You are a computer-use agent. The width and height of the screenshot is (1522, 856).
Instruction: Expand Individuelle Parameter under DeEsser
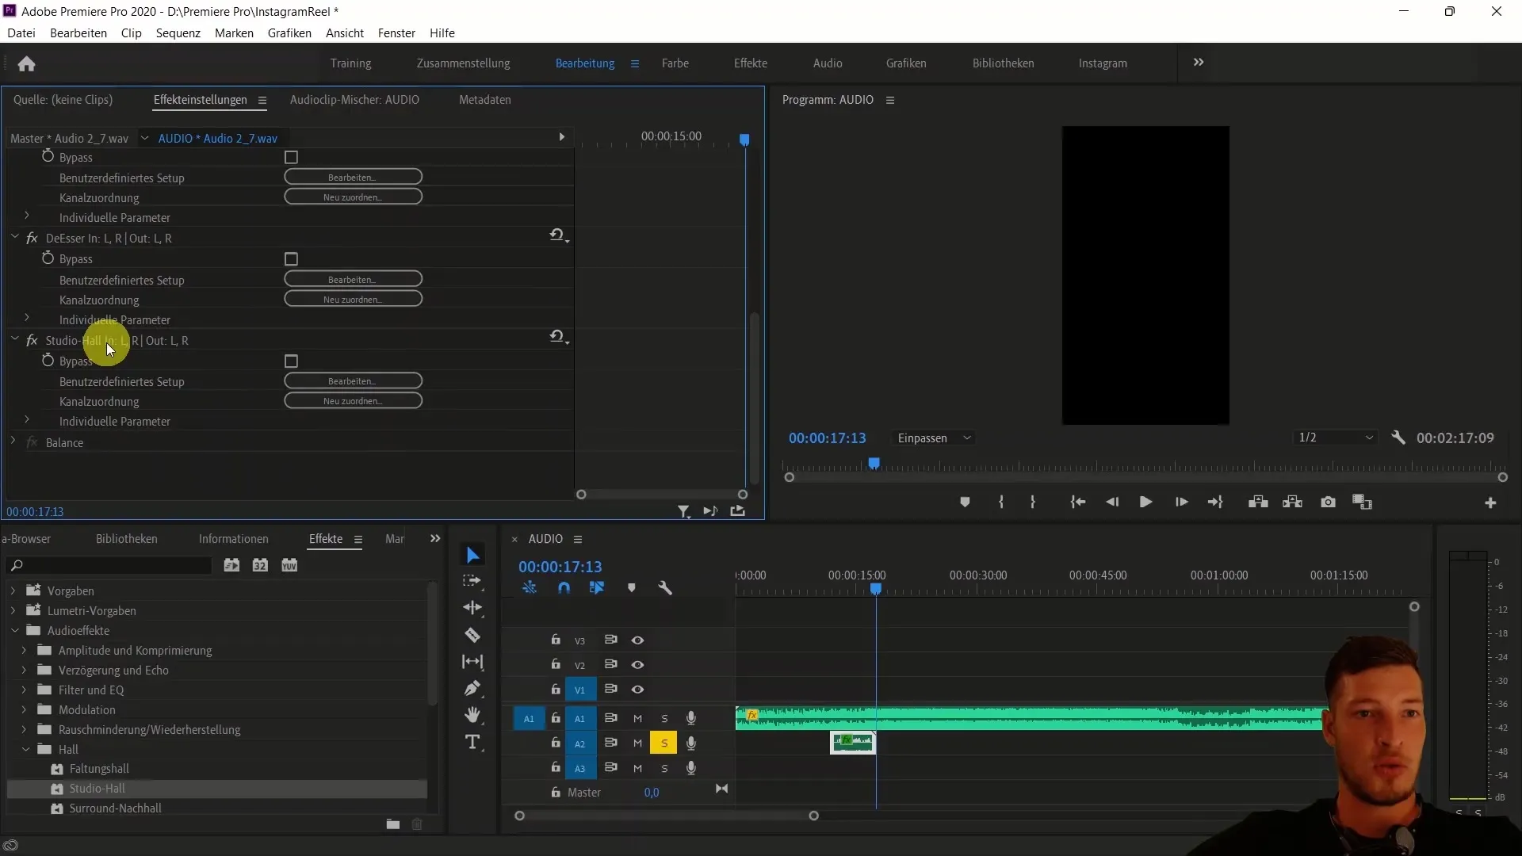pyautogui.click(x=26, y=319)
